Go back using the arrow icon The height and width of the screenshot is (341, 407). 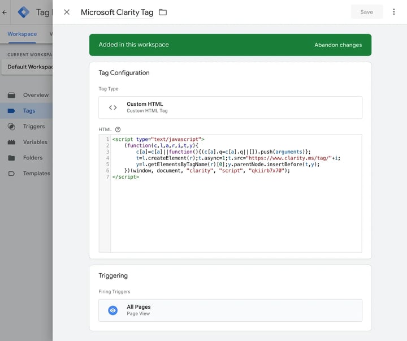coord(5,12)
